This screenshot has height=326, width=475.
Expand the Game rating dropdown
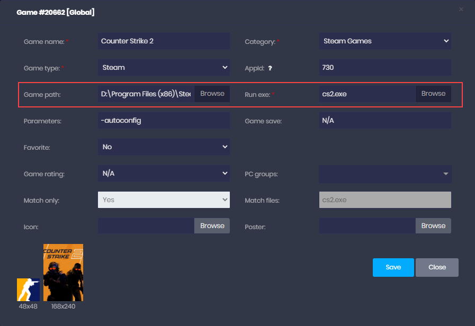click(164, 173)
